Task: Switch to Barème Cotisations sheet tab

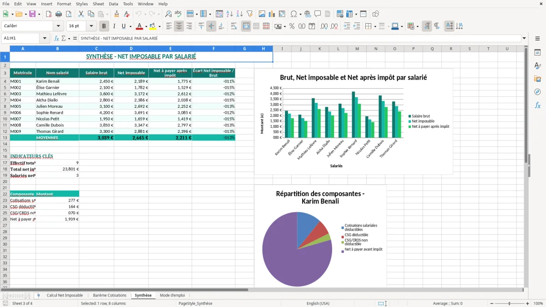Action: point(110,296)
